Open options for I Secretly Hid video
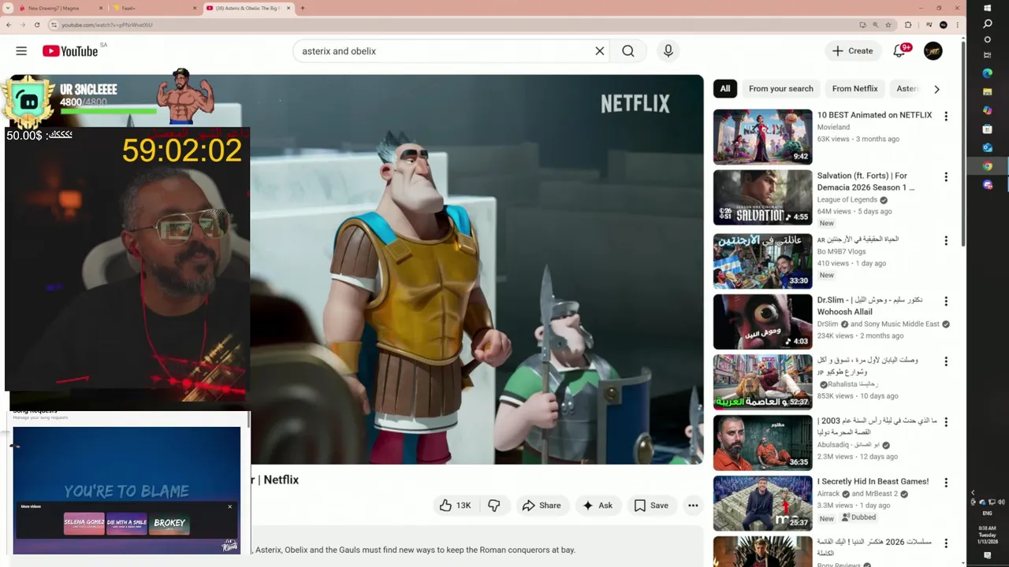1009x567 pixels. [946, 483]
